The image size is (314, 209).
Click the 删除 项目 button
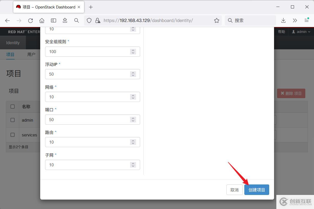coord(291,93)
